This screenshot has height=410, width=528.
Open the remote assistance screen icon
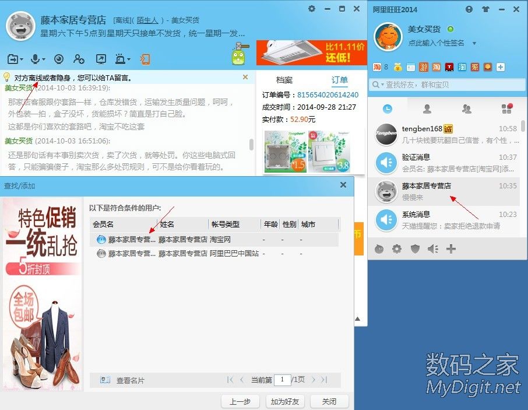pos(101,59)
